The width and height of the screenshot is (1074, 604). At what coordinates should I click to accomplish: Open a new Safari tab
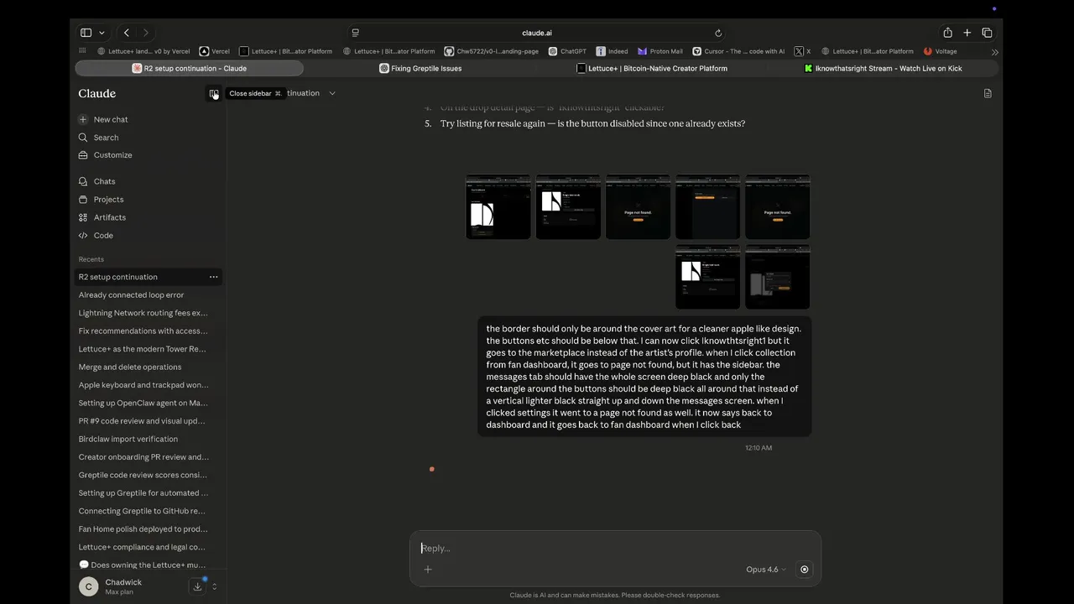967,33
